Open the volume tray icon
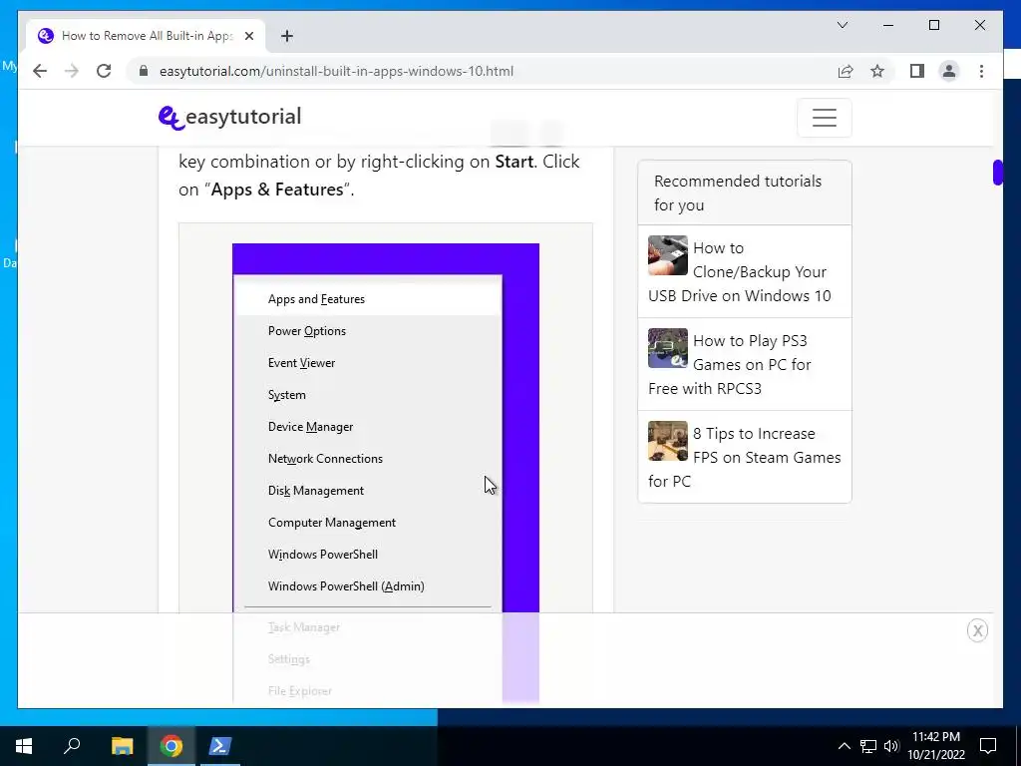This screenshot has height=766, width=1021. 891,746
